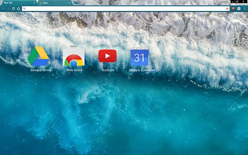Close the Apps tab

[x=69, y=3]
